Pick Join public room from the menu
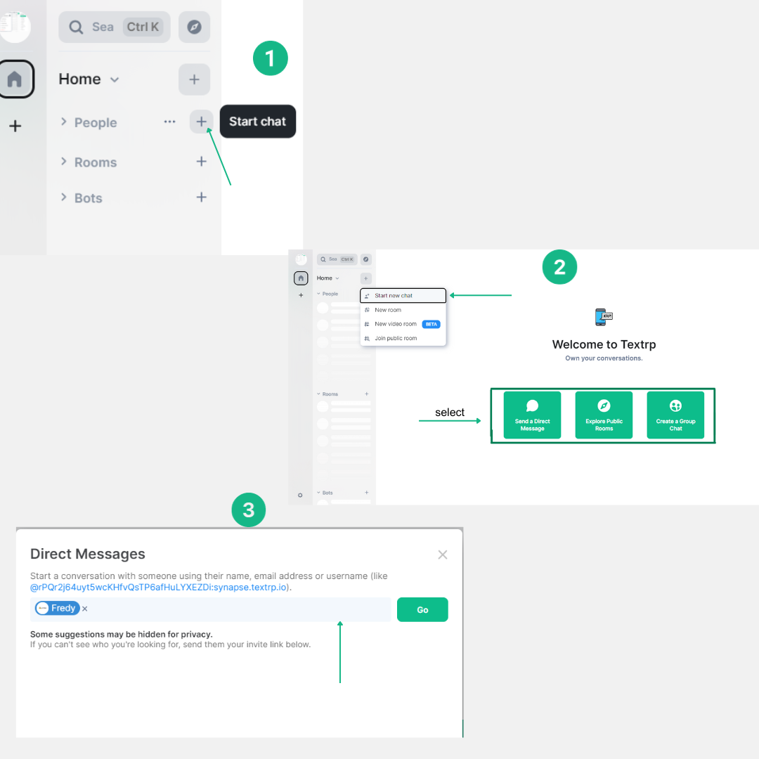Screen dimensions: 759x759 [x=396, y=338]
